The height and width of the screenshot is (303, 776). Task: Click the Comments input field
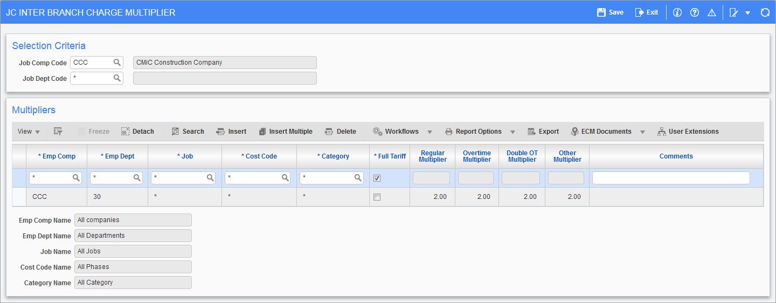[x=670, y=178]
